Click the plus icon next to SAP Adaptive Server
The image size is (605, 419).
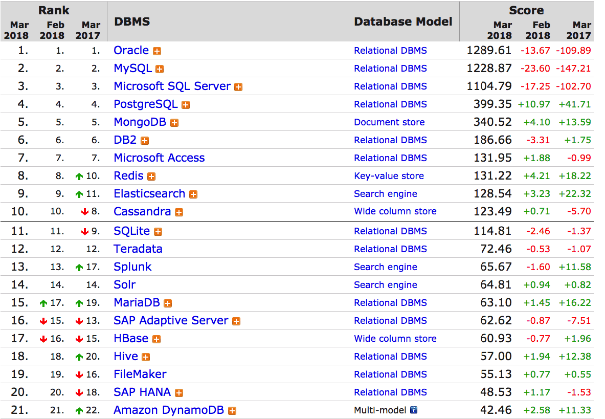[236, 321]
